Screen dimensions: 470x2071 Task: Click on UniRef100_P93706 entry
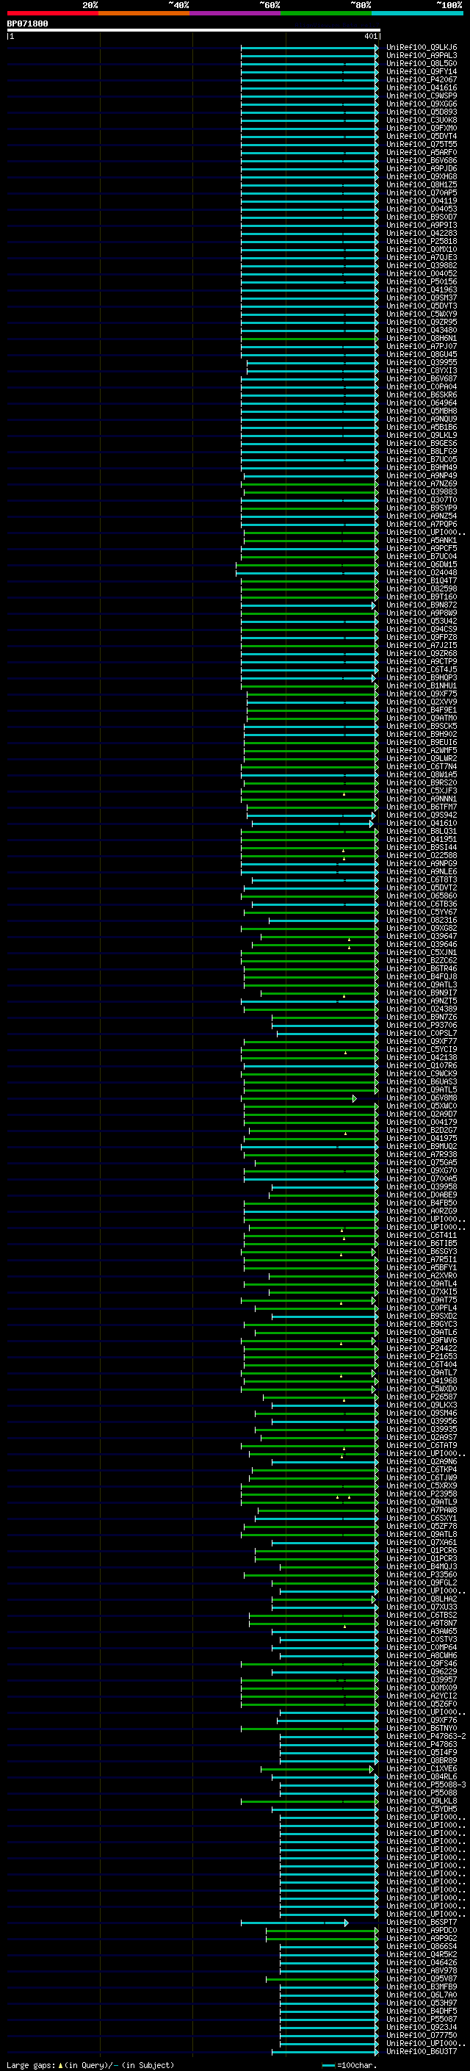tap(421, 1025)
